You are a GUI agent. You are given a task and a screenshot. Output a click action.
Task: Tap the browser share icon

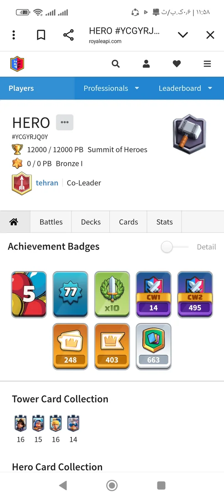click(68, 35)
